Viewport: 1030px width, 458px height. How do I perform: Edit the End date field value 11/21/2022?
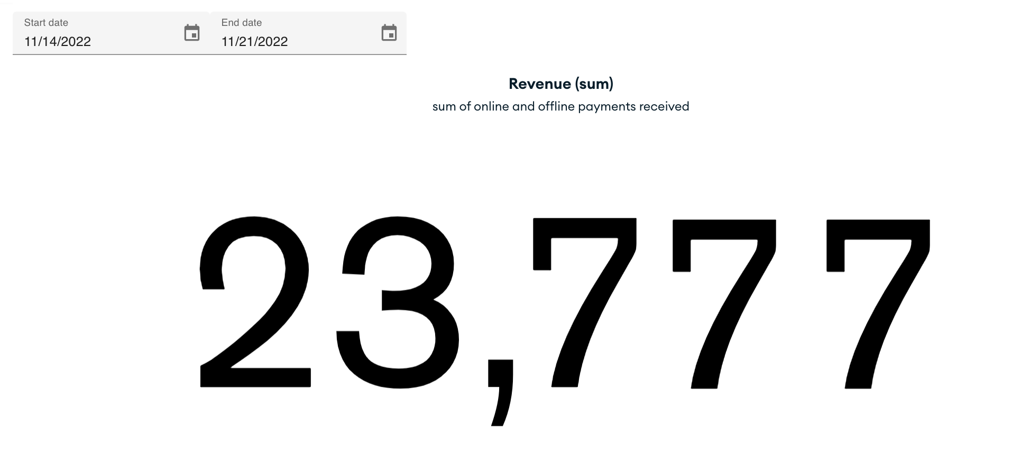point(255,42)
